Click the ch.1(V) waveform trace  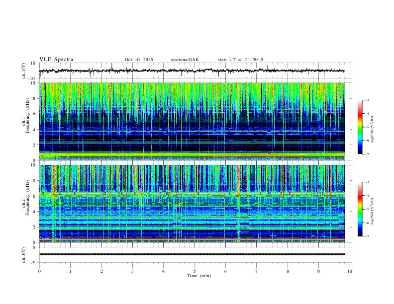coord(192,71)
